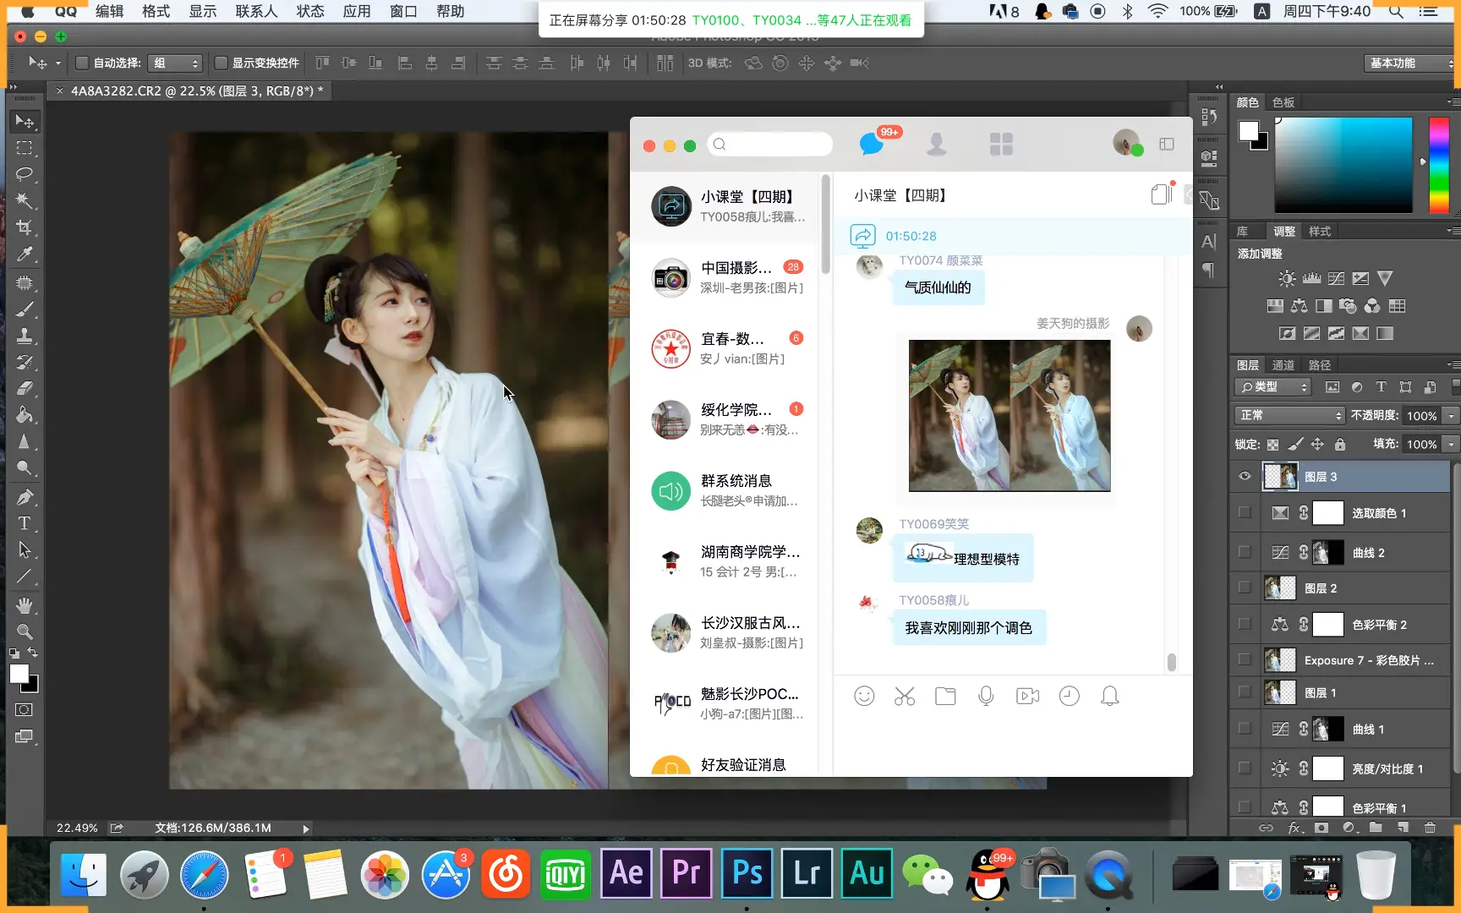
Task: Open the Auto-Select 组 dropdown
Action: (175, 63)
